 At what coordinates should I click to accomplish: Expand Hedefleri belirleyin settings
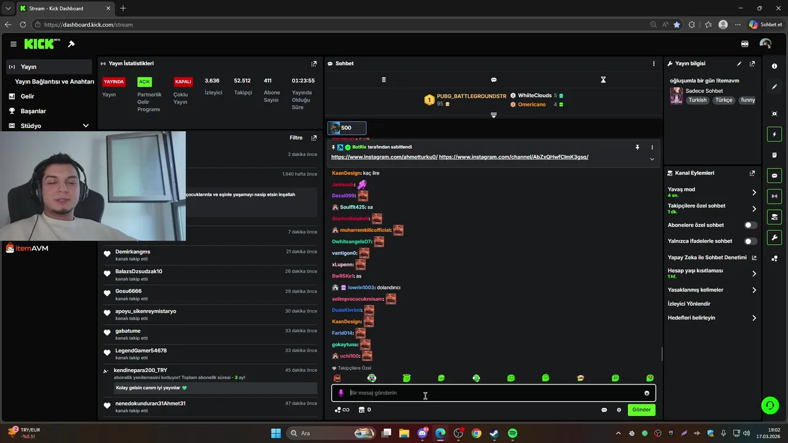click(x=754, y=318)
